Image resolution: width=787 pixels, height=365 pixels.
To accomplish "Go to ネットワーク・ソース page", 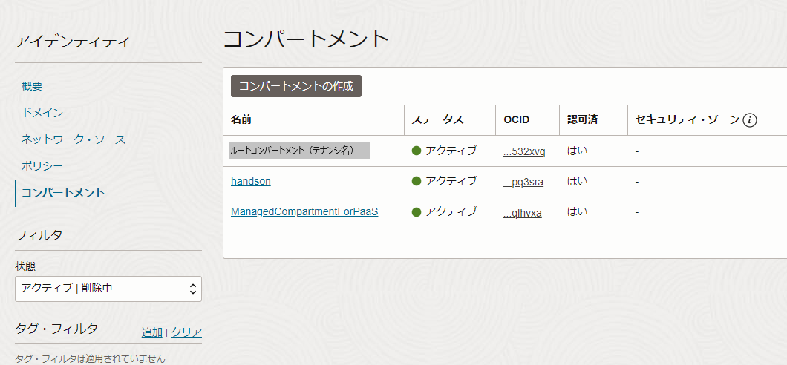I will pos(74,139).
